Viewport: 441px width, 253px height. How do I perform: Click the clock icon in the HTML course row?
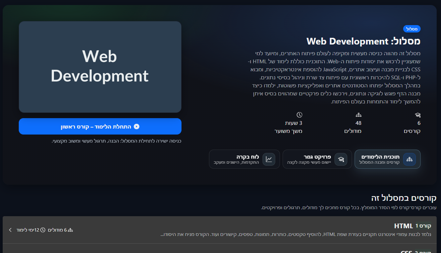point(43,230)
